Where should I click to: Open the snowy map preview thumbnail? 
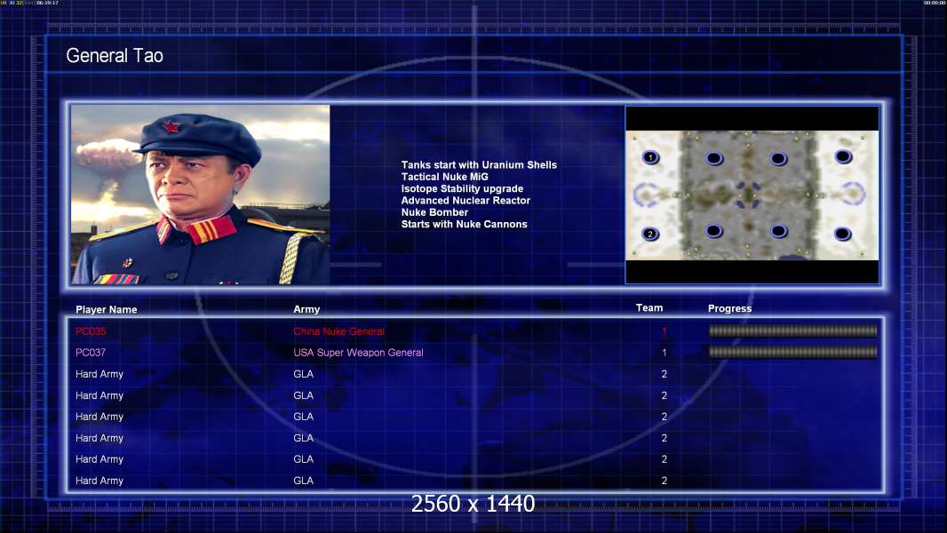752,195
